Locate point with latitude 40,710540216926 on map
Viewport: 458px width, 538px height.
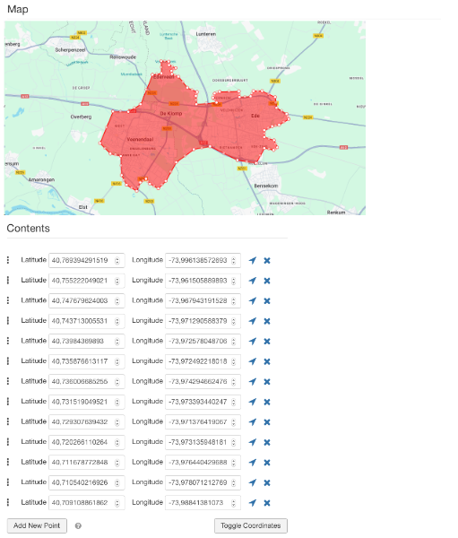point(253,482)
